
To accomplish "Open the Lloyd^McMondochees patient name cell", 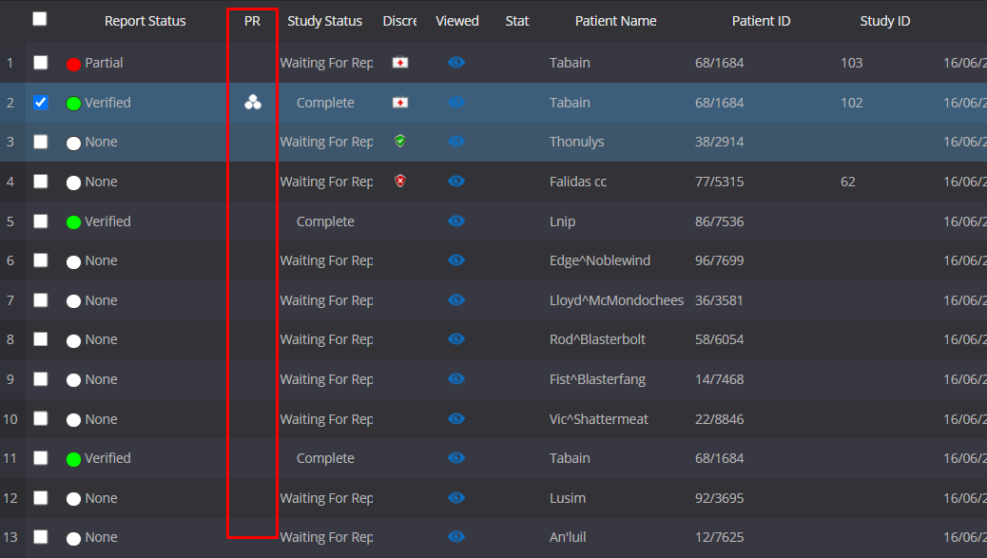I will pyautogui.click(x=616, y=300).
